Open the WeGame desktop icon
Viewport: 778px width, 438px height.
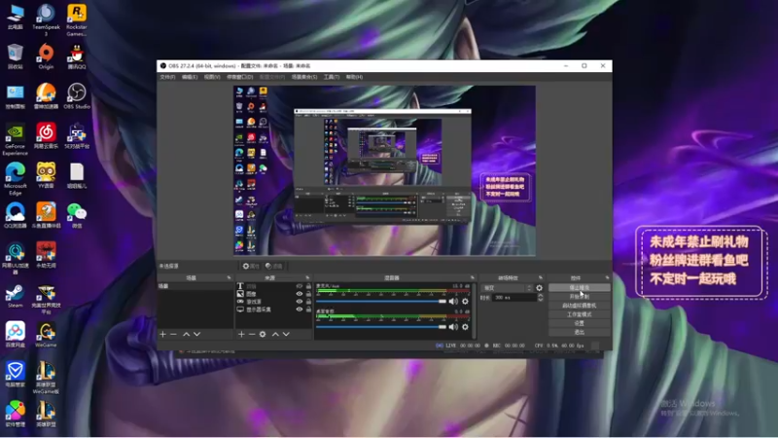point(46,335)
